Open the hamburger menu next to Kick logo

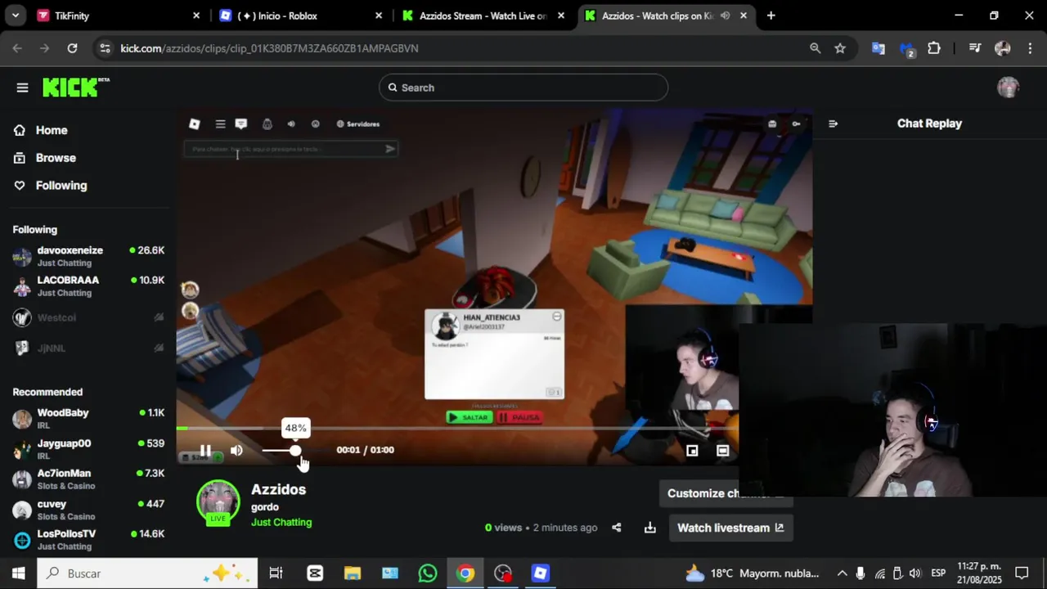point(22,88)
